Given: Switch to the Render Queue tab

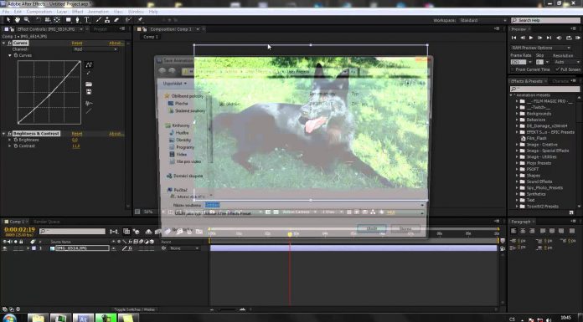Looking at the screenshot, I should 47,222.
